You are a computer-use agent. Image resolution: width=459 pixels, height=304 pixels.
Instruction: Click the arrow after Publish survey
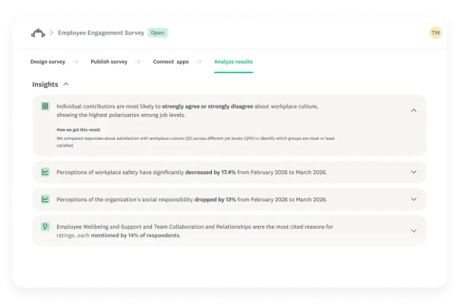point(138,62)
